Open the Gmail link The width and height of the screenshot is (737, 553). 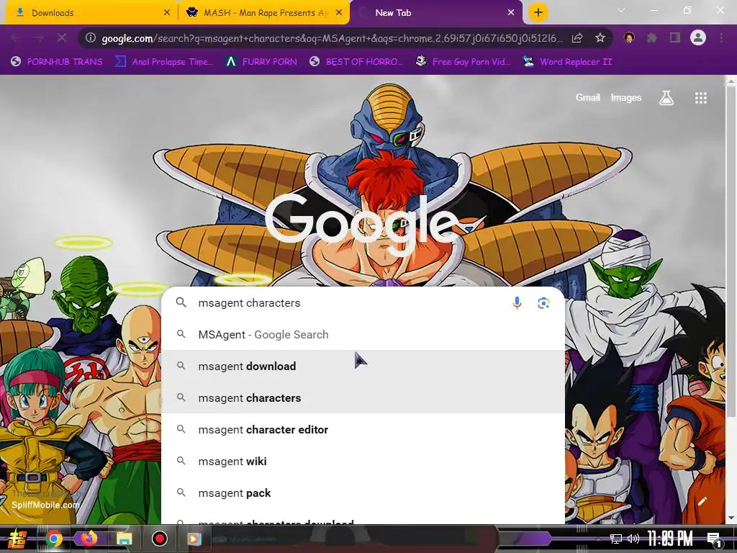click(x=587, y=97)
